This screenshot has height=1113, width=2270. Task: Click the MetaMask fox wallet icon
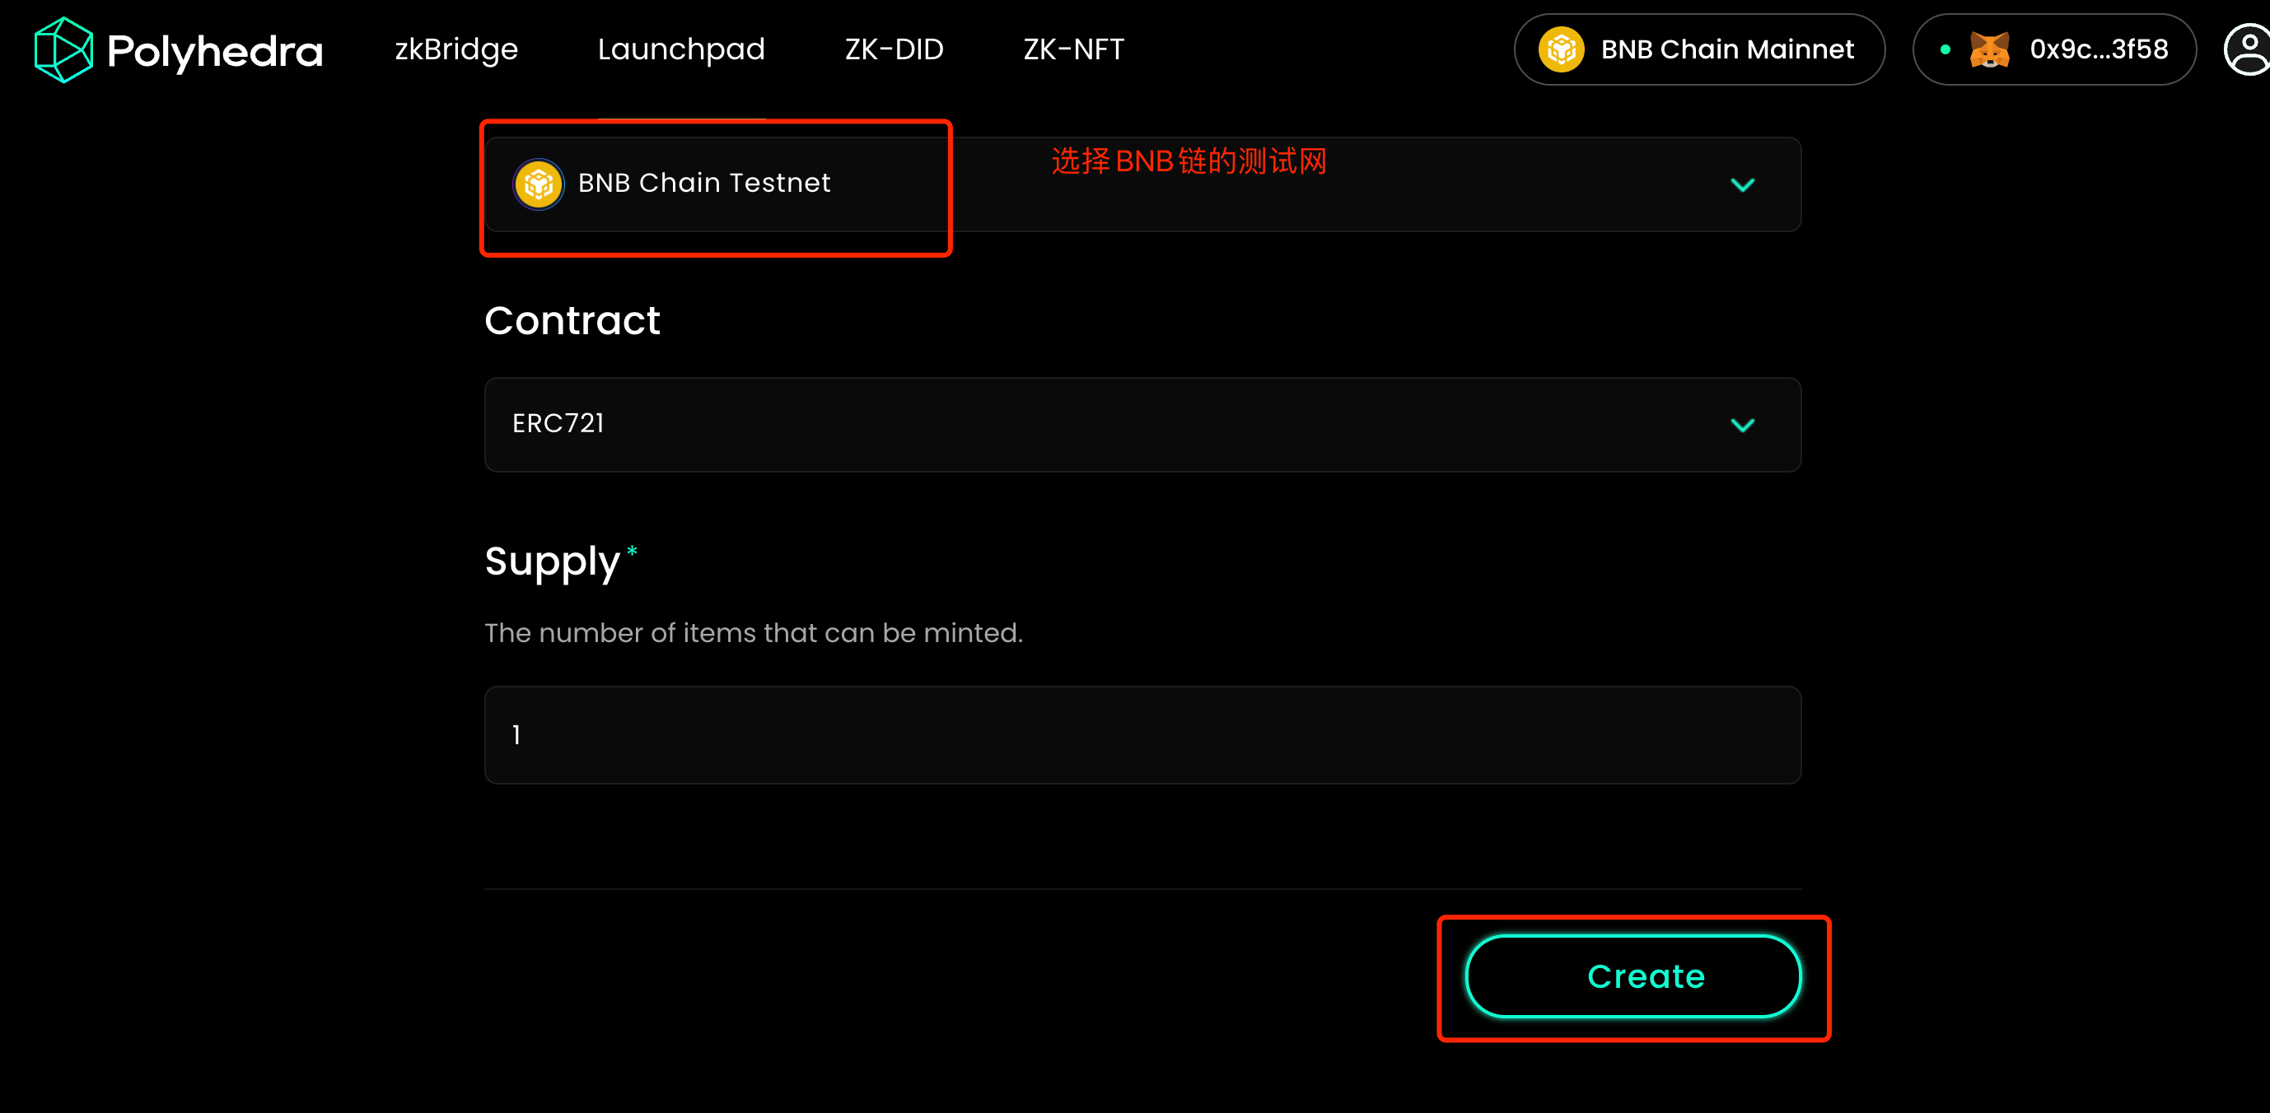pos(1989,50)
